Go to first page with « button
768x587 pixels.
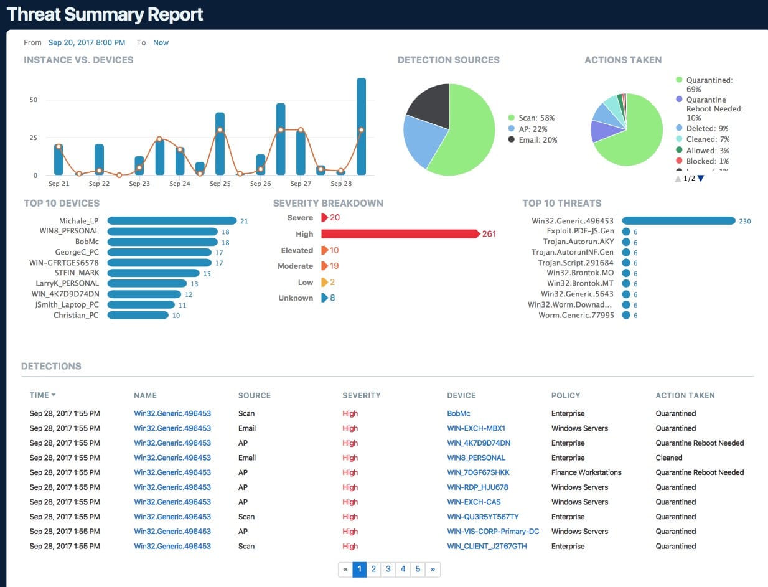tap(345, 569)
